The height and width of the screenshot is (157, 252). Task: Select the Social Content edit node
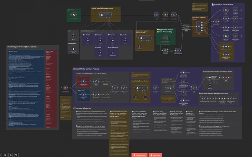[x=155, y=88]
